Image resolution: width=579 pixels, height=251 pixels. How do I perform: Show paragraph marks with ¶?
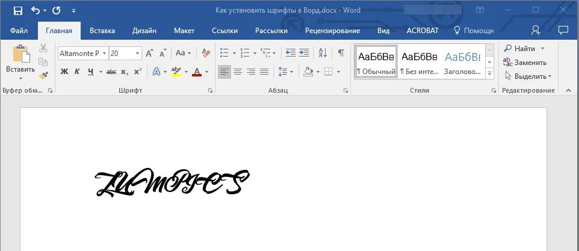[341, 53]
